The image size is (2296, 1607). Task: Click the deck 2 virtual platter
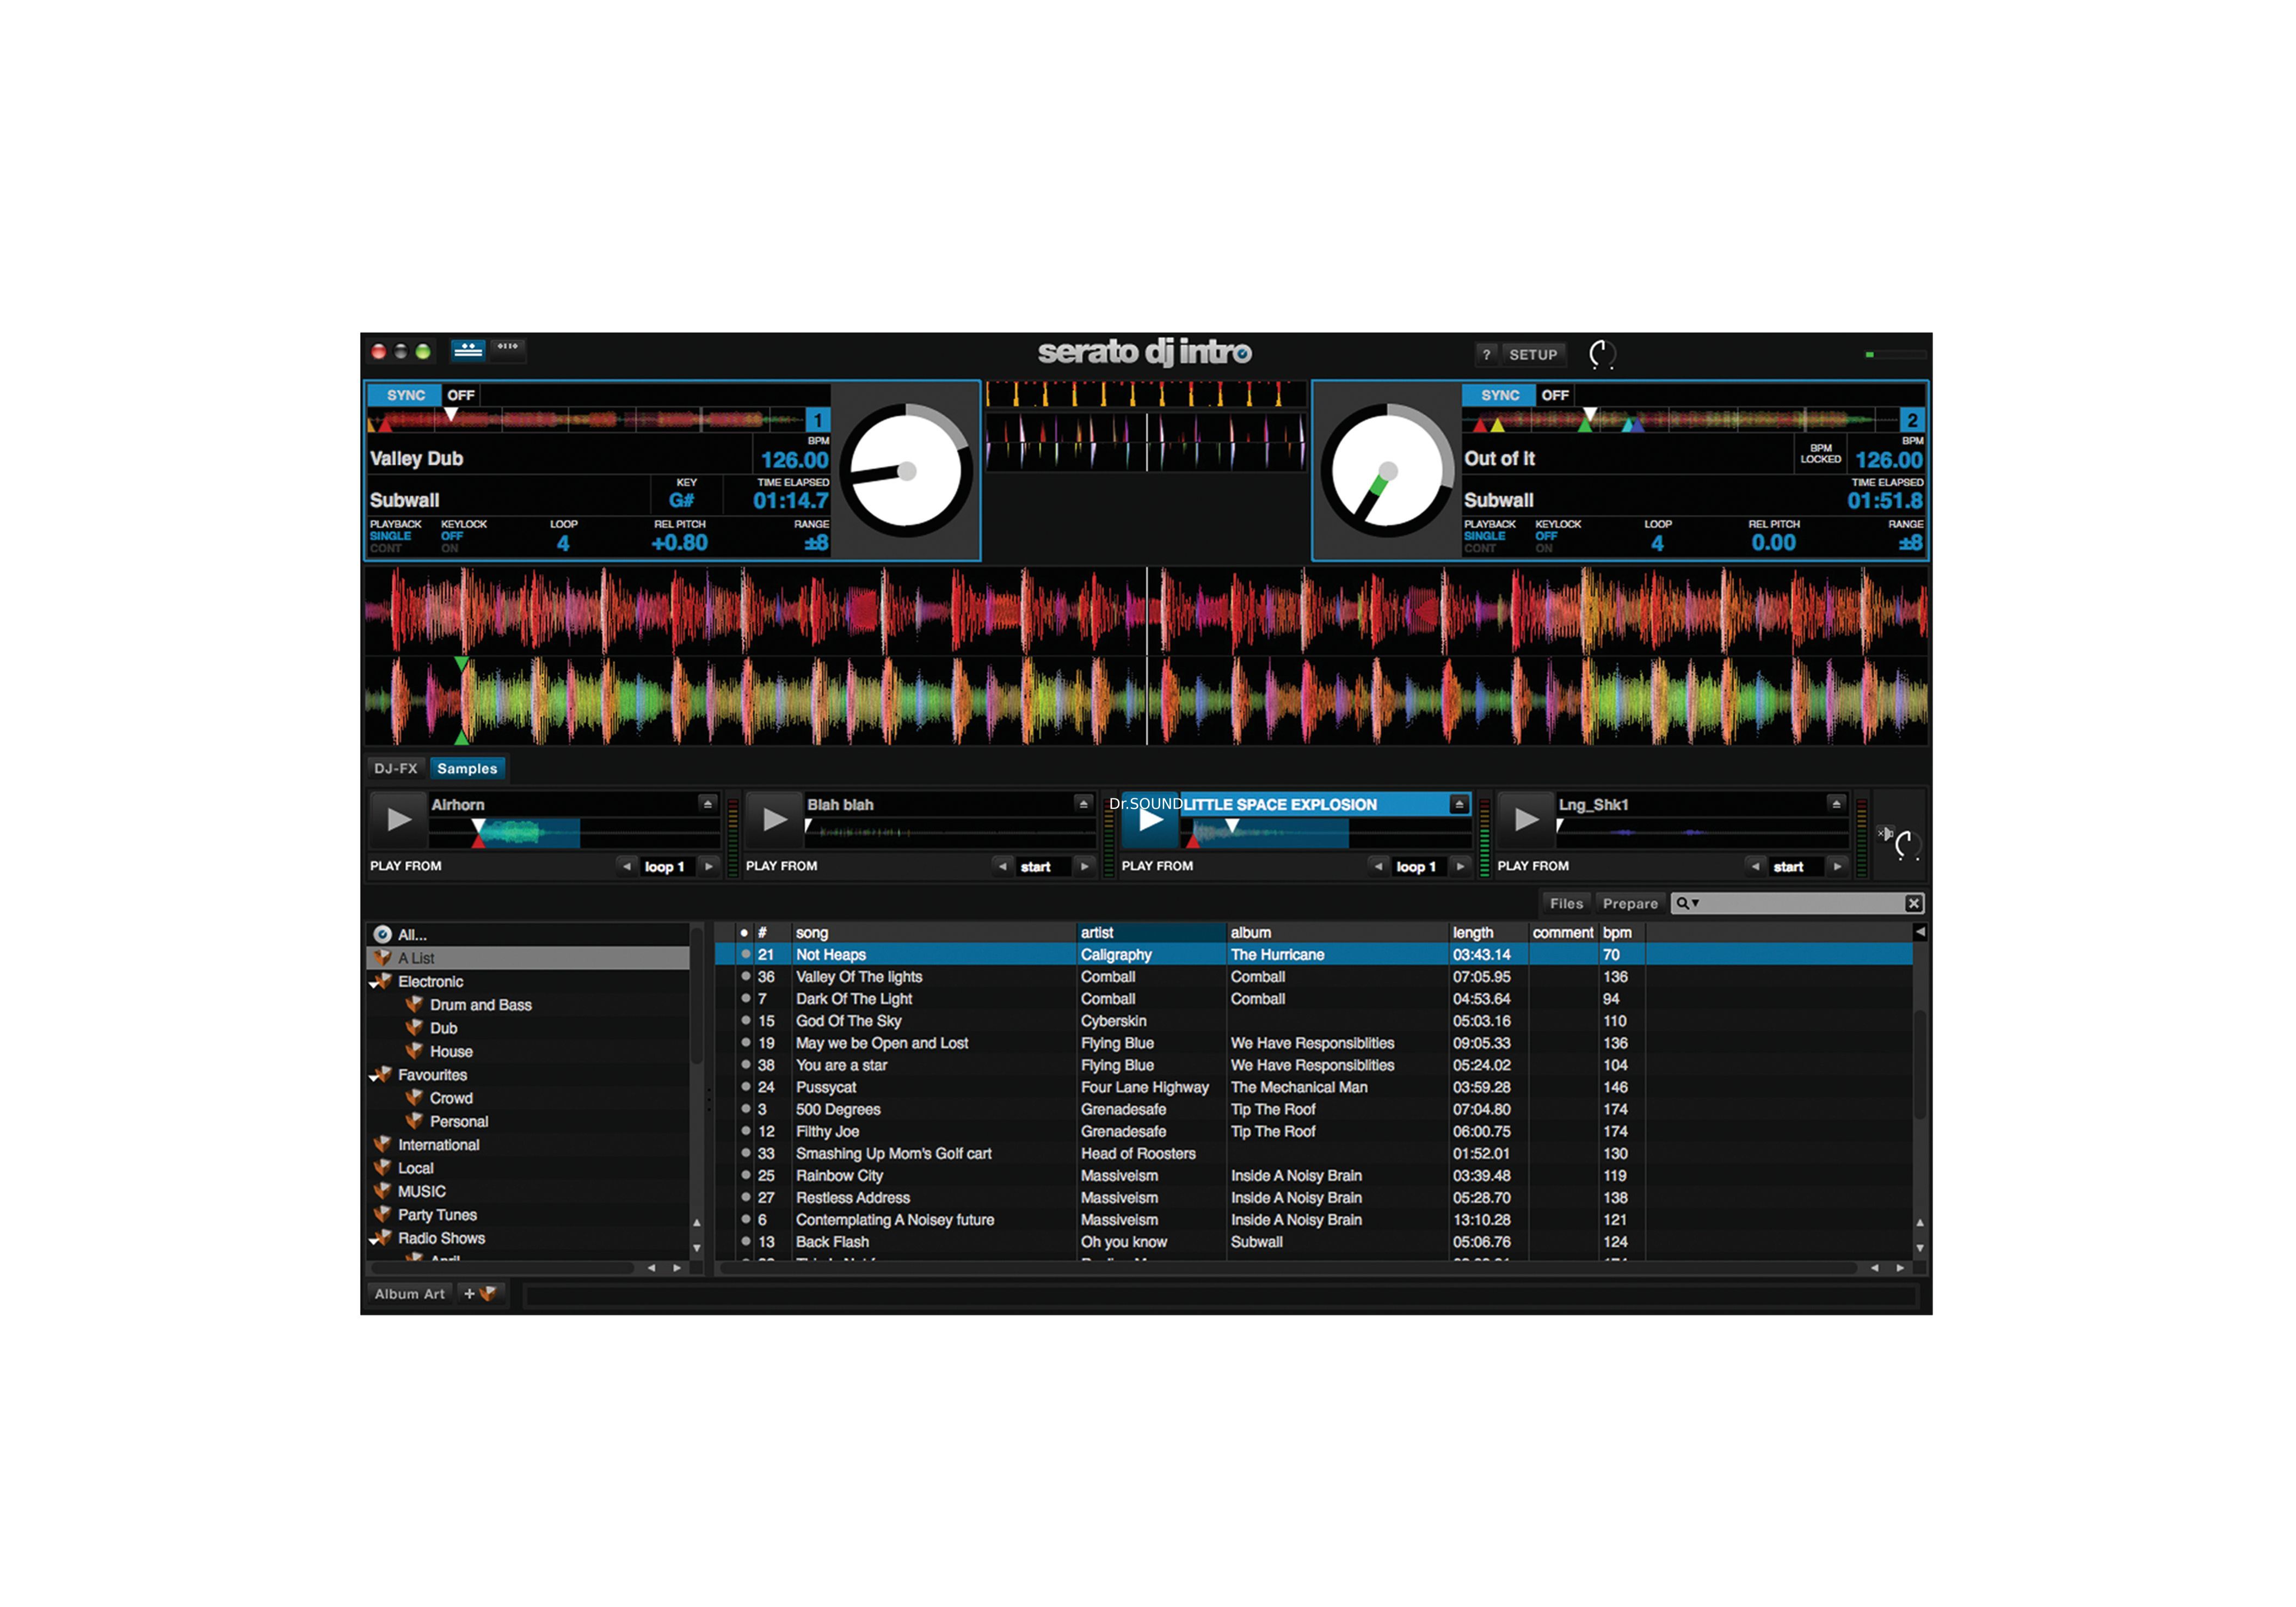1388,470
